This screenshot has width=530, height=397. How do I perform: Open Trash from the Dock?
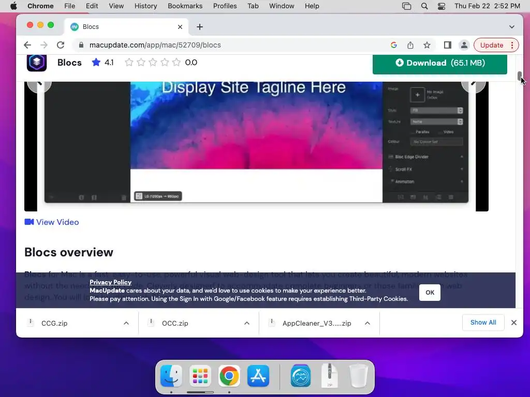tap(358, 376)
